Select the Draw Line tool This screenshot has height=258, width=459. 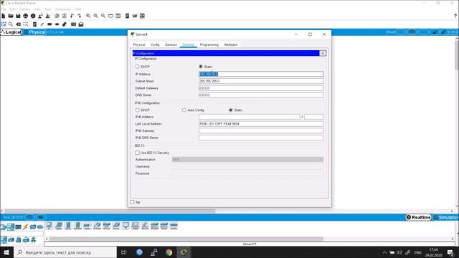(42, 24)
